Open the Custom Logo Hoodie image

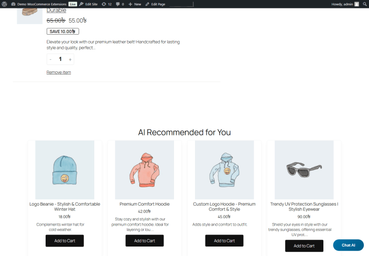point(224,170)
